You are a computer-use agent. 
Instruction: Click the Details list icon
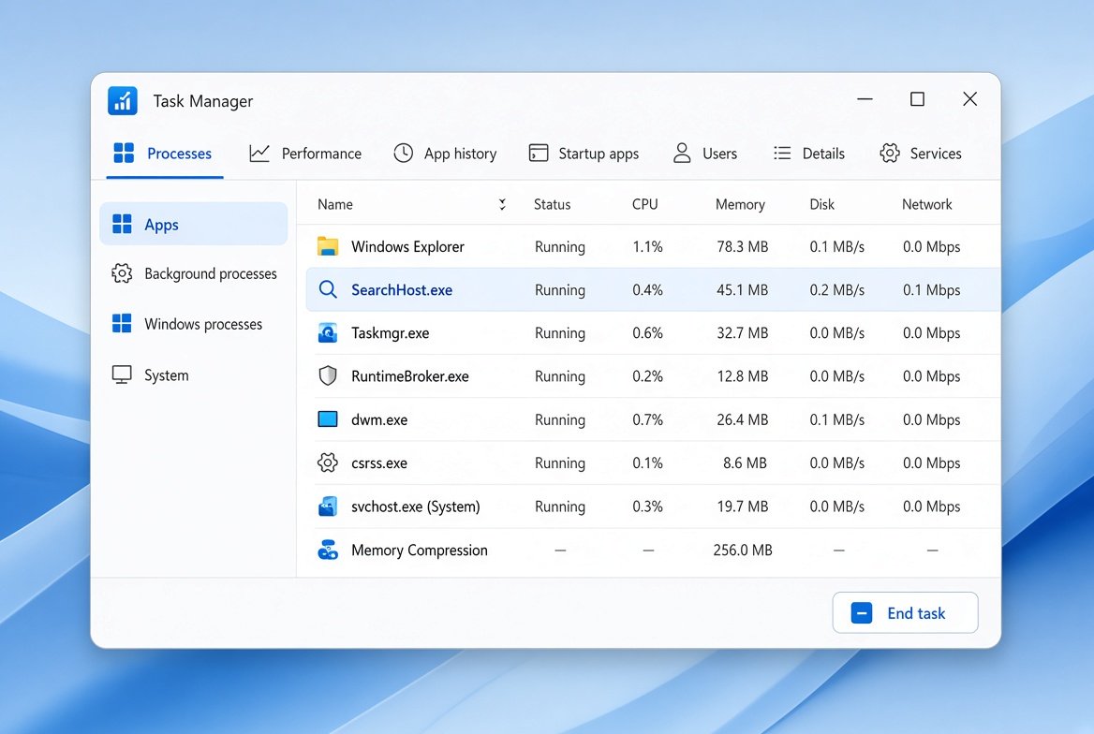pyautogui.click(x=782, y=154)
